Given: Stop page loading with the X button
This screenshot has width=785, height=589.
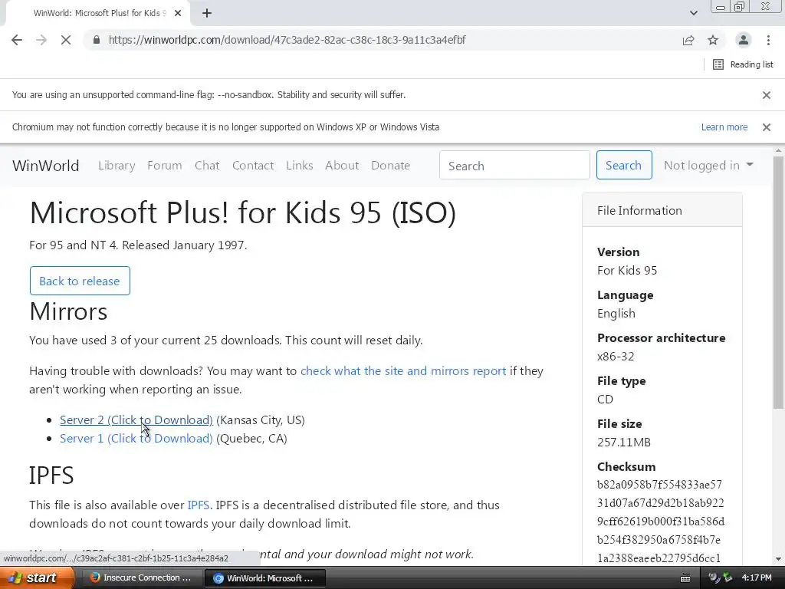Looking at the screenshot, I should 66,40.
